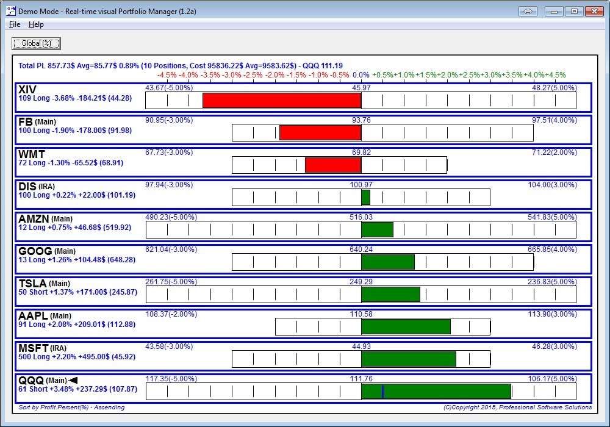Viewport: 610px width, 427px height.
Task: Click XIV upper limit 48.27(5.00%)
Action: 554,87
